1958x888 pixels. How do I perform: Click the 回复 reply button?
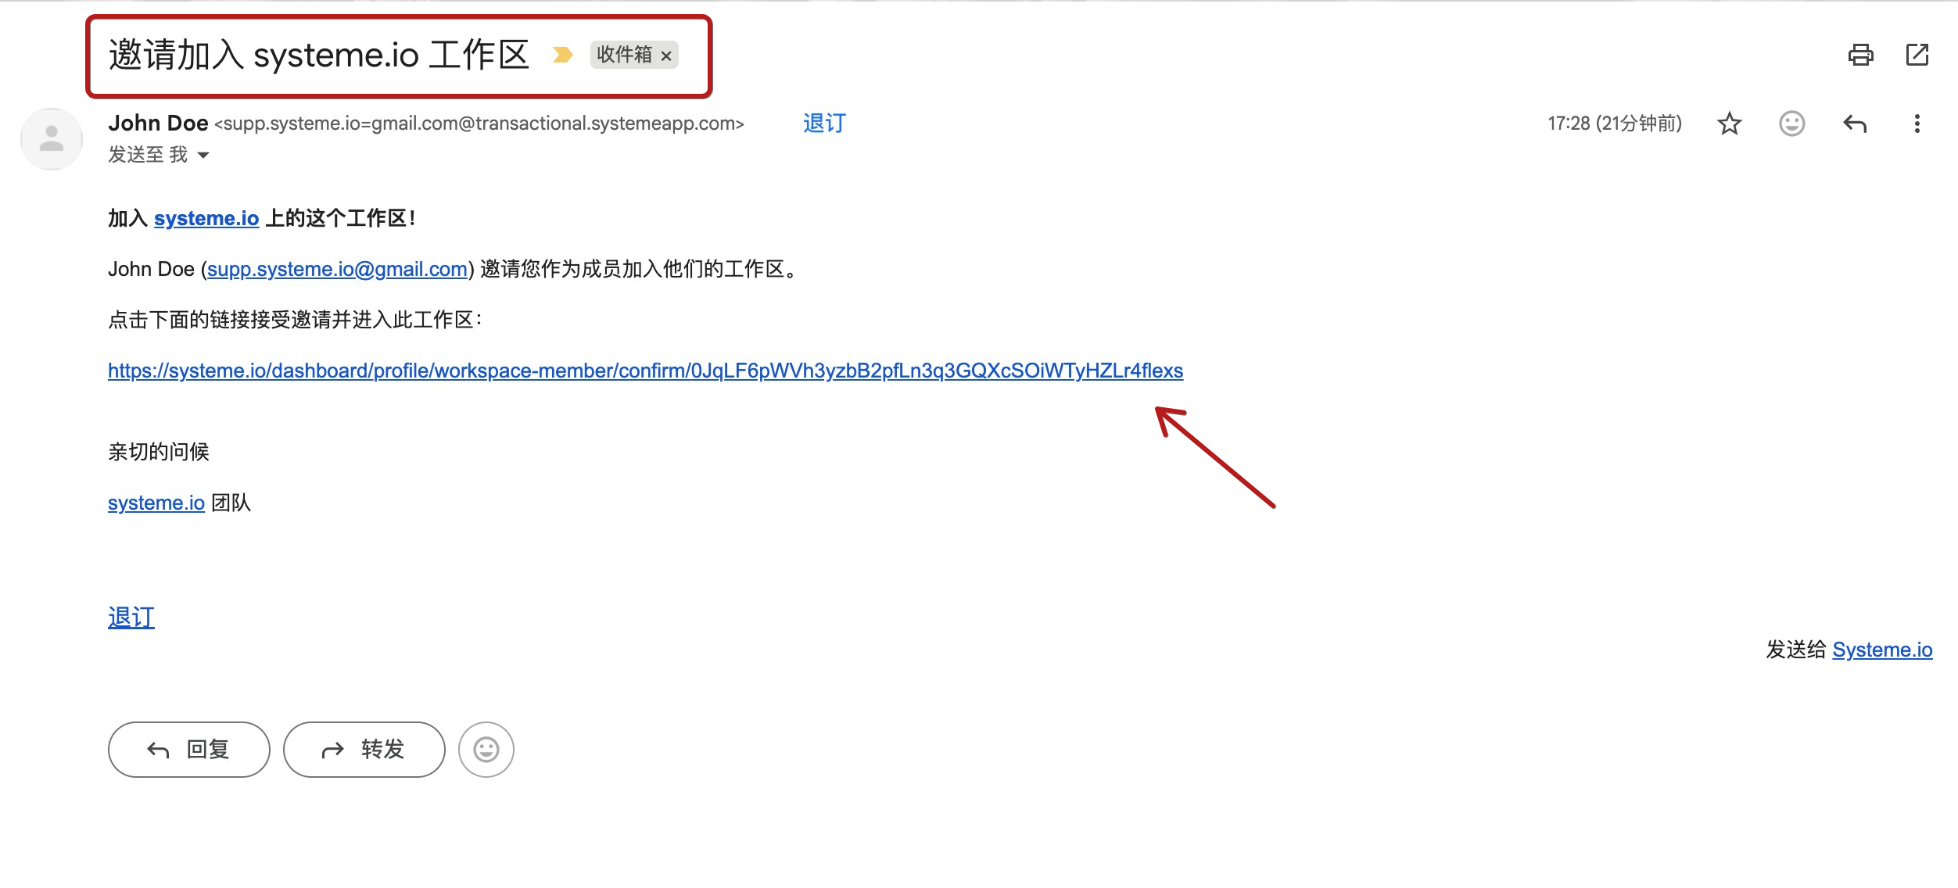(189, 750)
